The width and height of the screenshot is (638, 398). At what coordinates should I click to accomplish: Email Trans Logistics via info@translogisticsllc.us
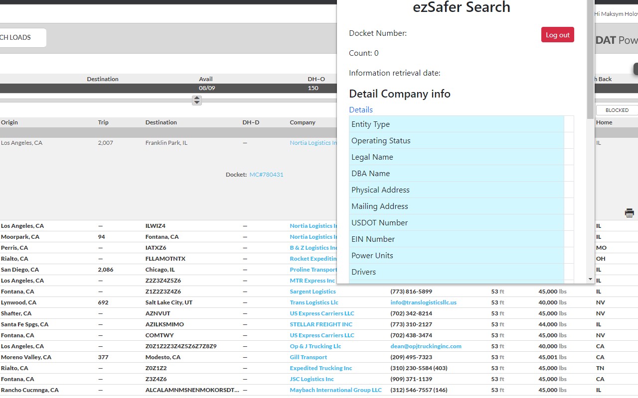point(423,302)
